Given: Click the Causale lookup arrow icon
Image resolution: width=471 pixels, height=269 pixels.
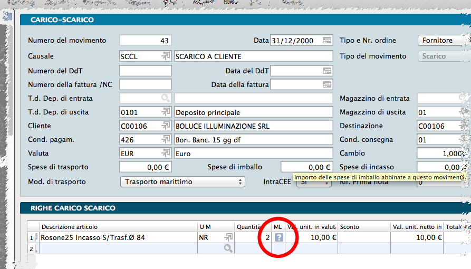Looking at the screenshot, I should tap(166, 56).
